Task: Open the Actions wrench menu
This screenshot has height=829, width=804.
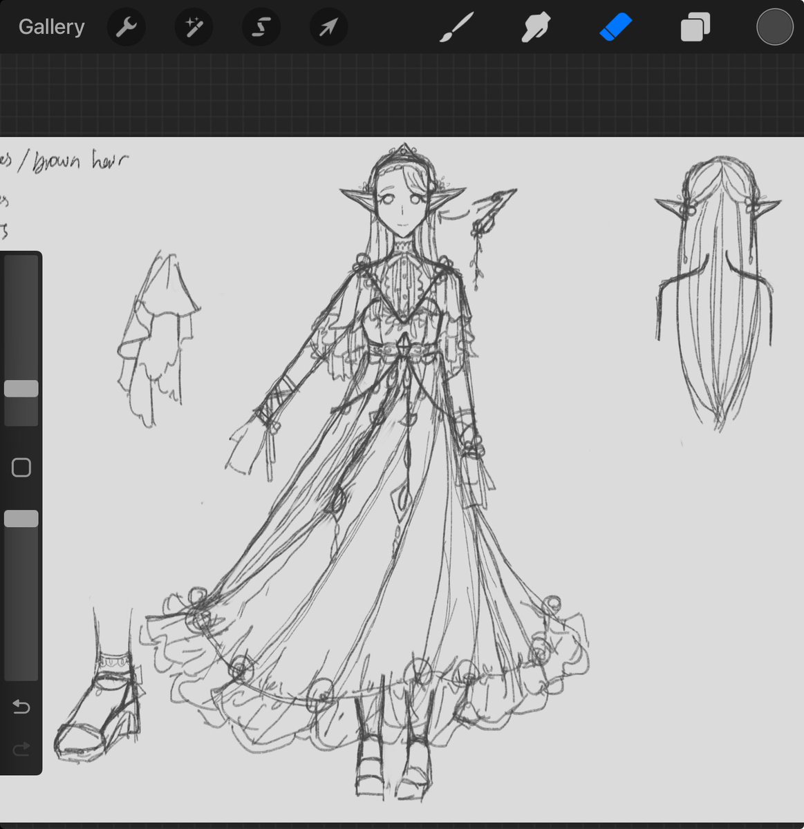Action: (126, 27)
